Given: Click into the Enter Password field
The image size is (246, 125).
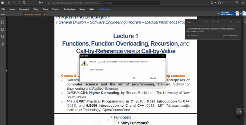Looking at the screenshot, I should click(x=129, y=70).
